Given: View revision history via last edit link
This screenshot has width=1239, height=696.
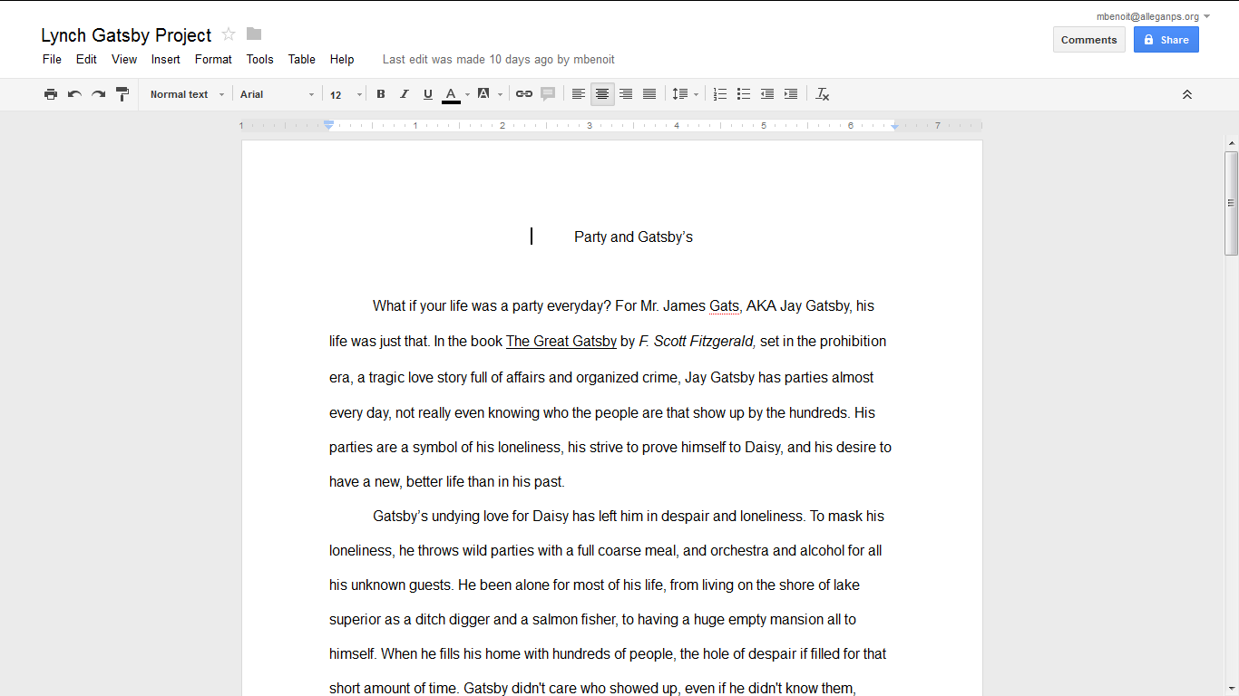Looking at the screenshot, I should 499,59.
